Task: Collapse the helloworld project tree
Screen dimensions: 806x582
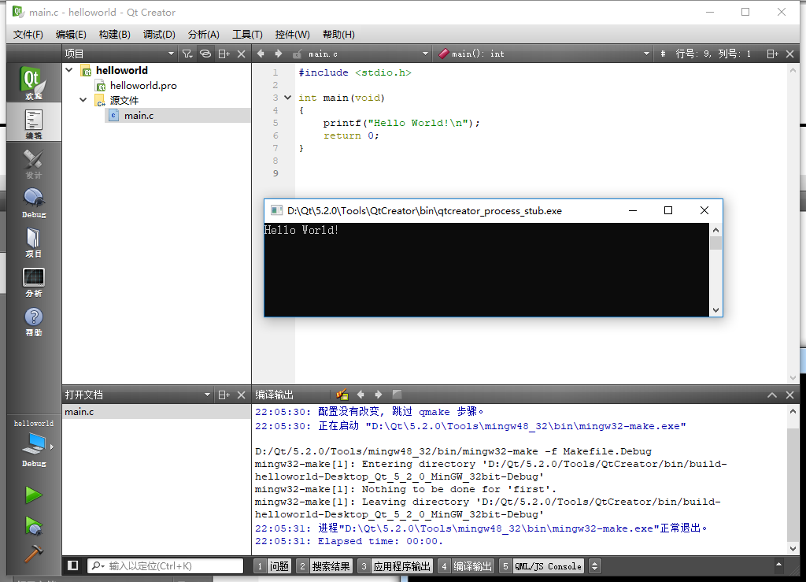Action: [69, 70]
